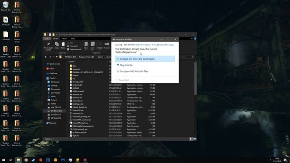This screenshot has height=163, width=290.
Task: Click the Paste ribbon icon
Action: click(x=63, y=45)
